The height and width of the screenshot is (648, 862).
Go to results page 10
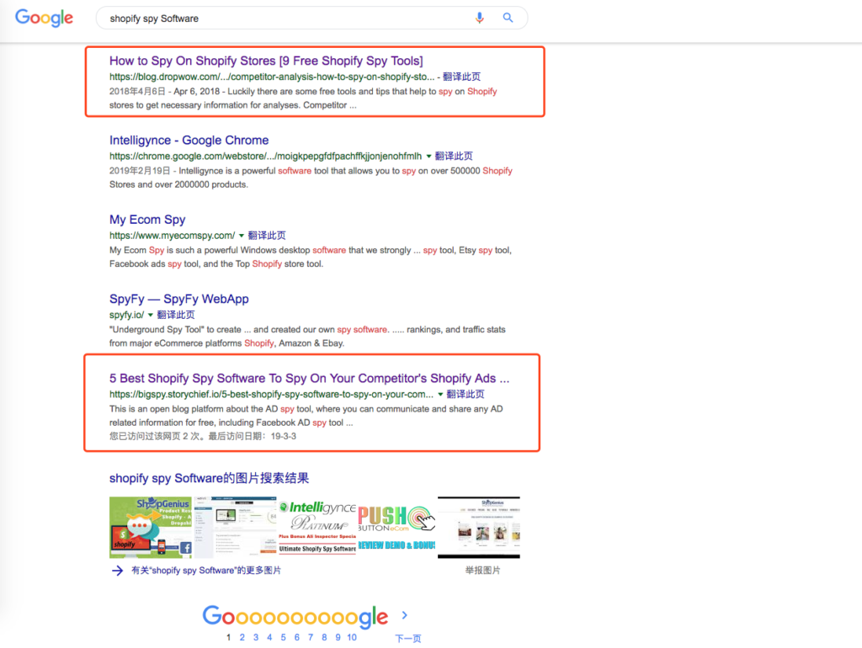click(352, 638)
